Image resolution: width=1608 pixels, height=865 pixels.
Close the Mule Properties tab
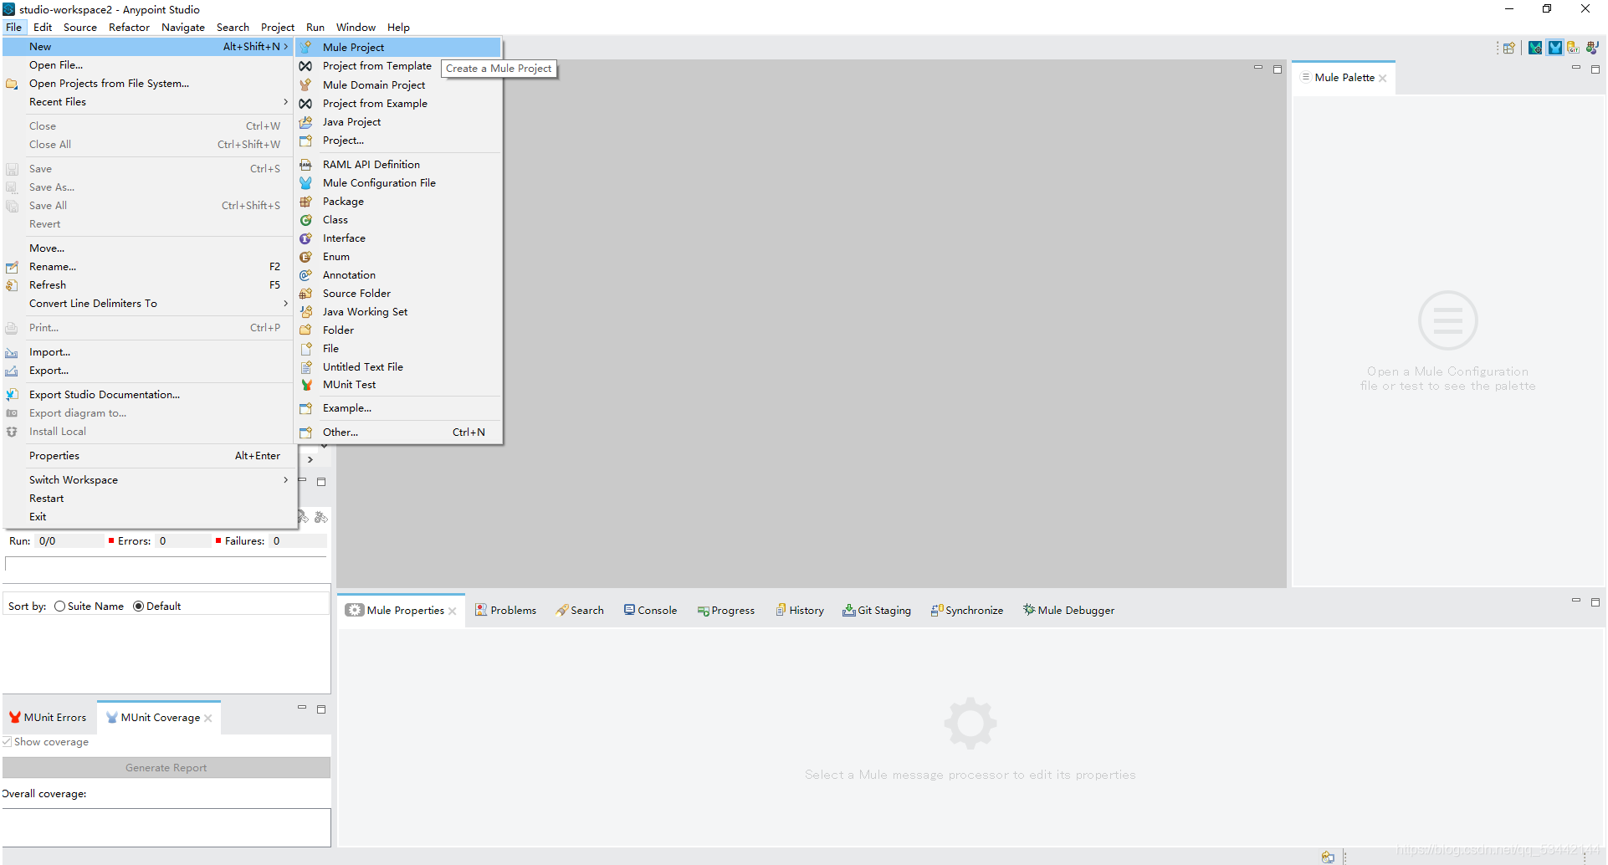coord(453,612)
